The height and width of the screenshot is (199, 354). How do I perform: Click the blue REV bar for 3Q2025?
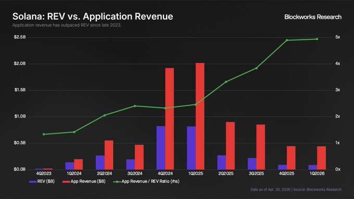252,164
